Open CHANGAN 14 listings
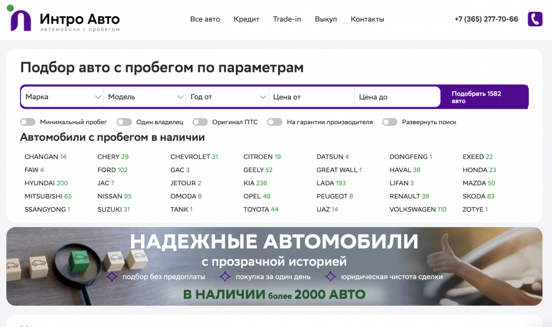Image resolution: width=552 pixels, height=327 pixels. (x=46, y=157)
